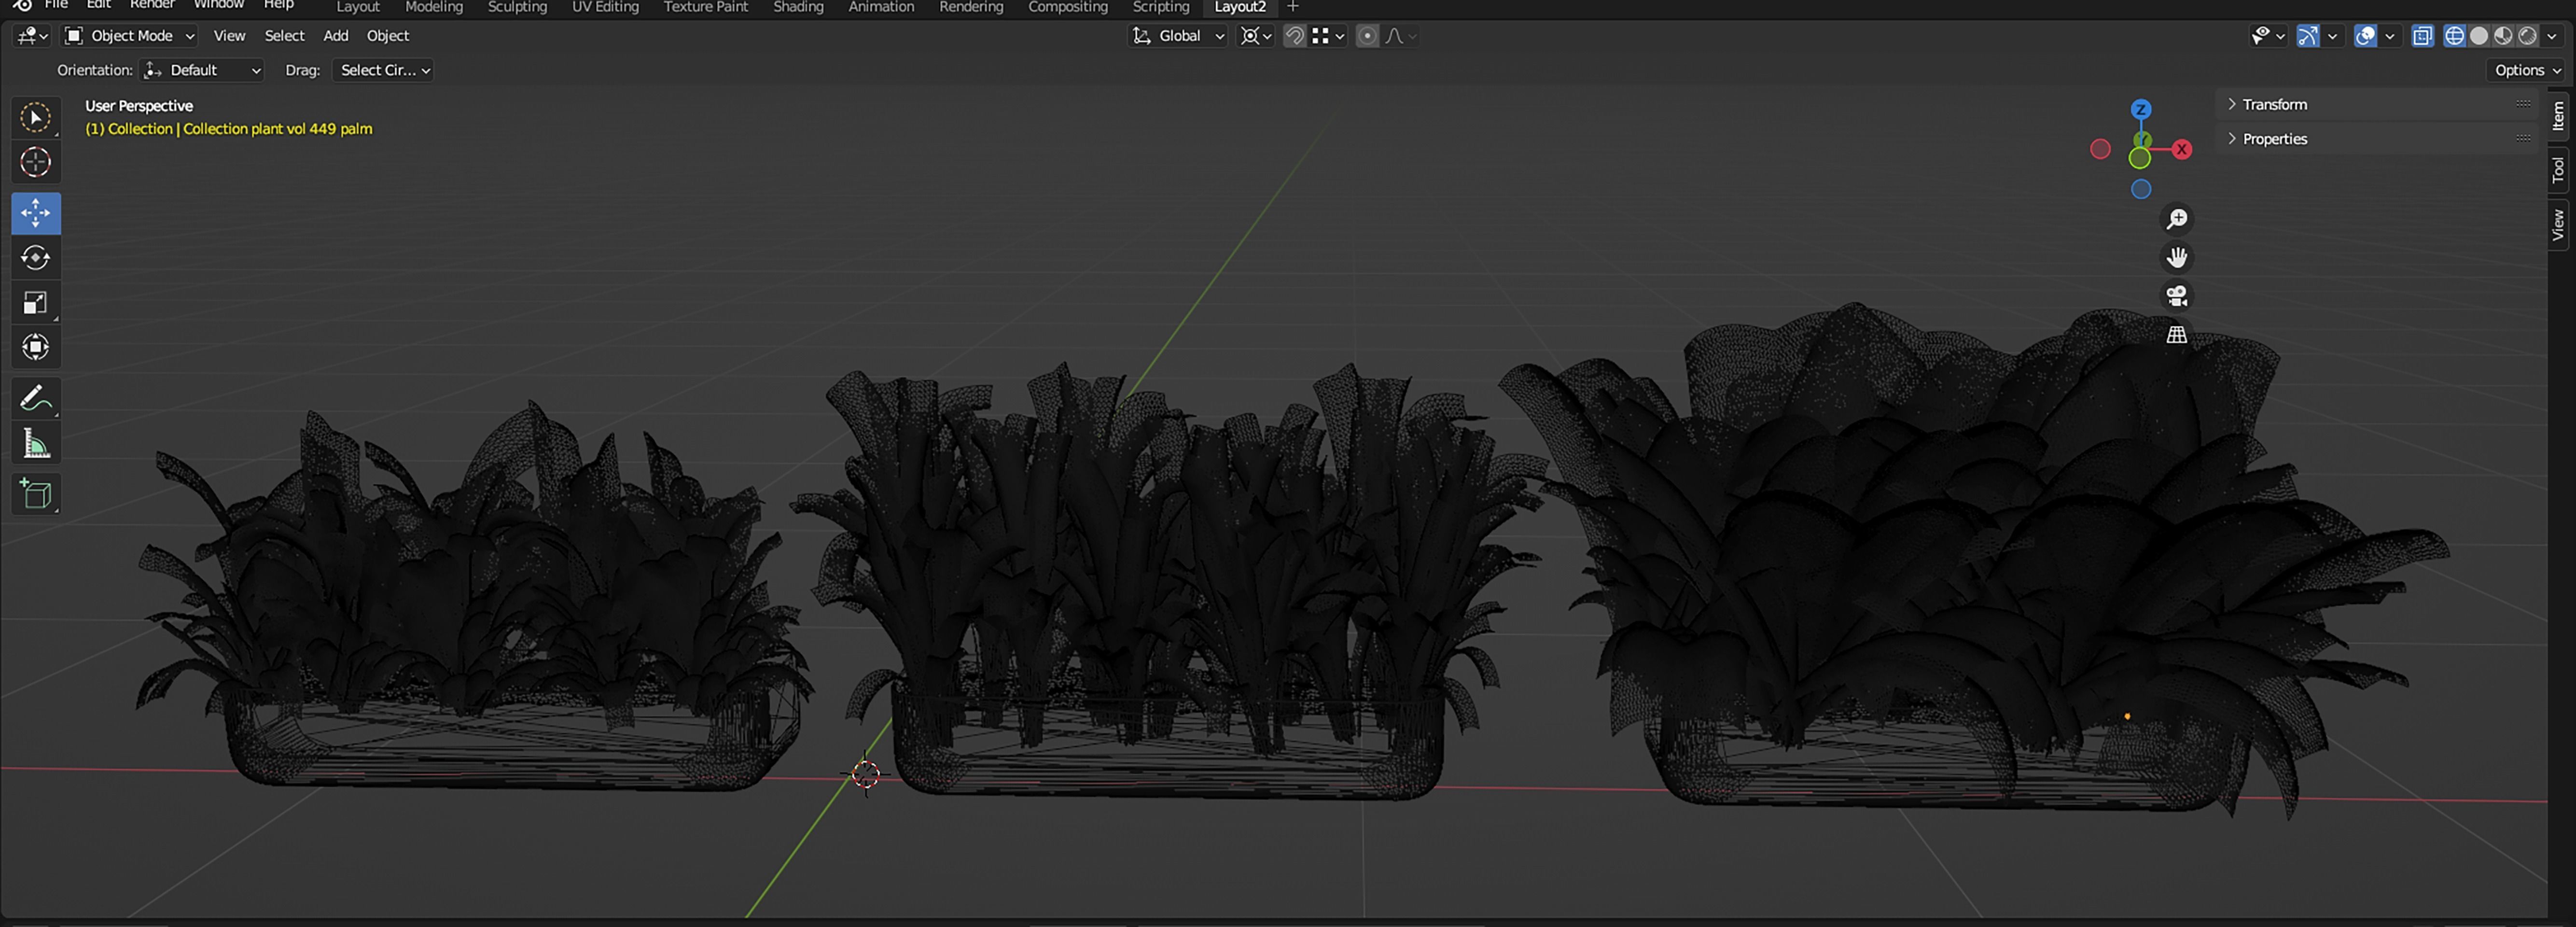2576x927 pixels.
Task: Open the editor type selector icon
Action: (x=32, y=36)
